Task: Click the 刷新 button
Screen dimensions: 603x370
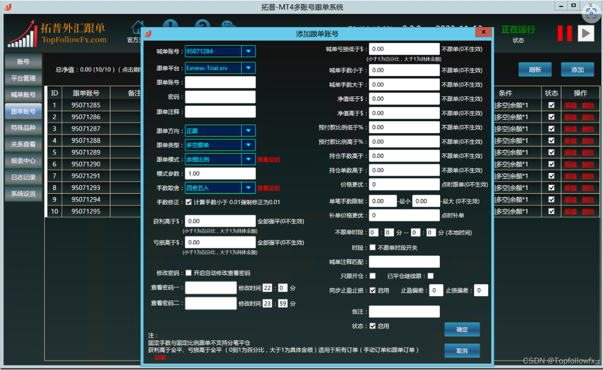Action: (x=535, y=70)
